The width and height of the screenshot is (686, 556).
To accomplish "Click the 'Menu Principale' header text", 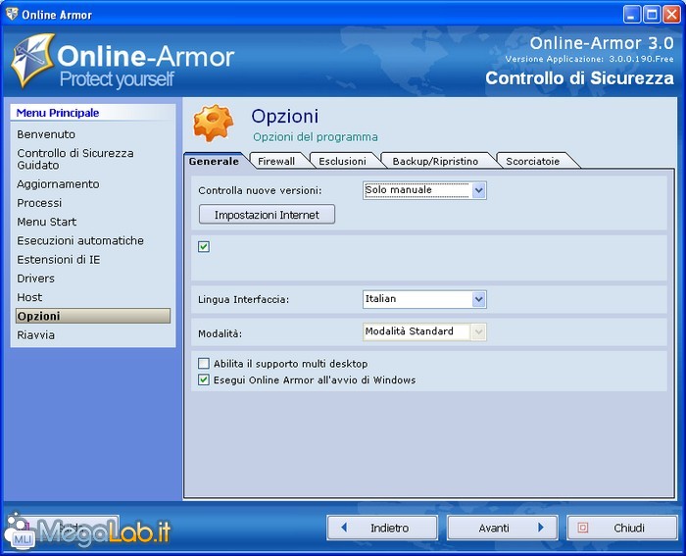I will (x=57, y=113).
